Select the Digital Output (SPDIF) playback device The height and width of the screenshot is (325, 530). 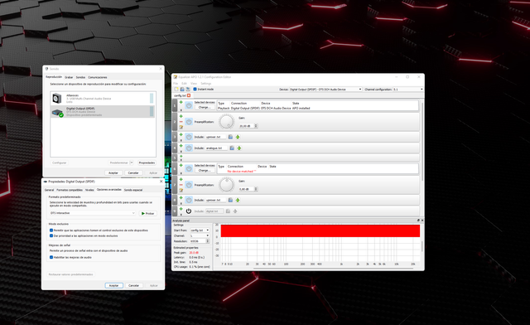click(103, 112)
